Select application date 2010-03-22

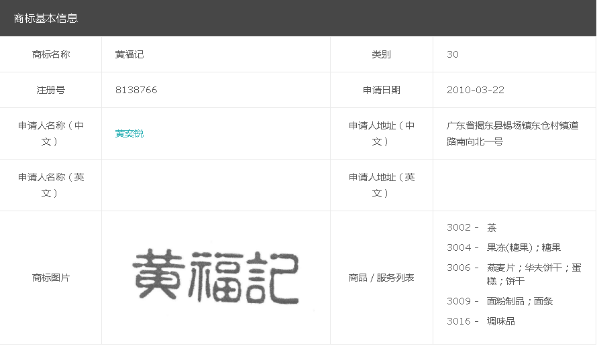pyautogui.click(x=475, y=90)
